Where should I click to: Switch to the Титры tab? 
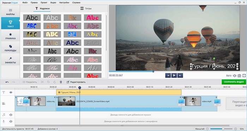point(86,8)
